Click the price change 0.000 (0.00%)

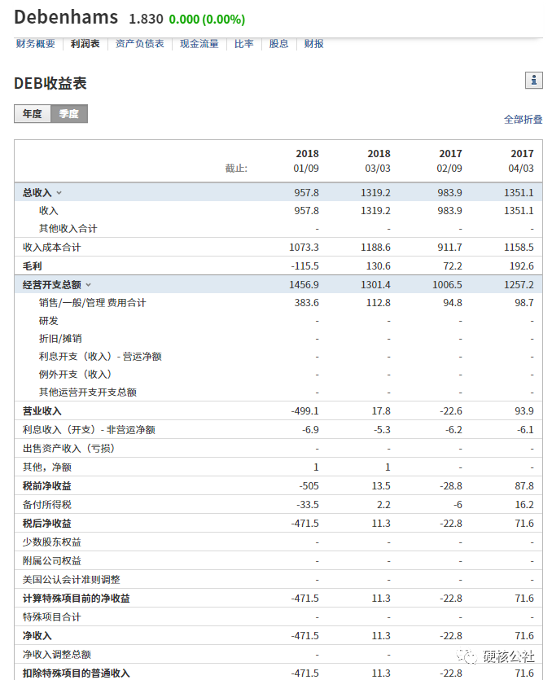[x=207, y=19]
